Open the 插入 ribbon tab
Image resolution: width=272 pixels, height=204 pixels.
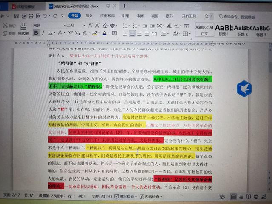[89, 16]
